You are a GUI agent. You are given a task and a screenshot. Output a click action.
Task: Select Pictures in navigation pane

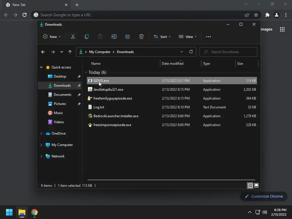click(60, 104)
